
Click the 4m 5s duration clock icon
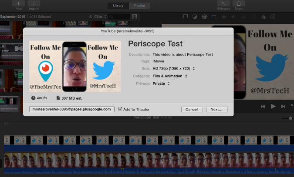(33, 98)
